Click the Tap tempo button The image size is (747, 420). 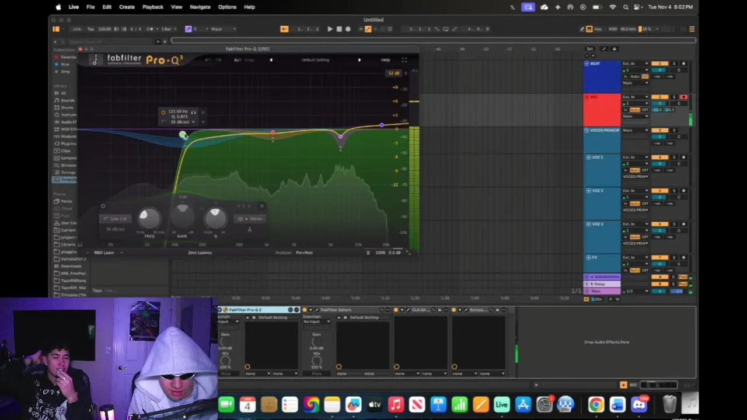click(x=90, y=29)
